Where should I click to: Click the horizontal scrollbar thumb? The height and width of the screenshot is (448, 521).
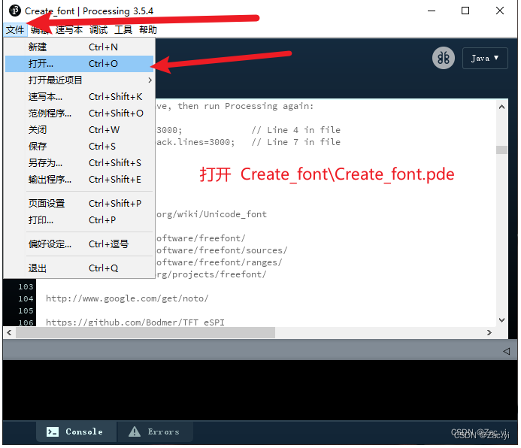(146, 333)
